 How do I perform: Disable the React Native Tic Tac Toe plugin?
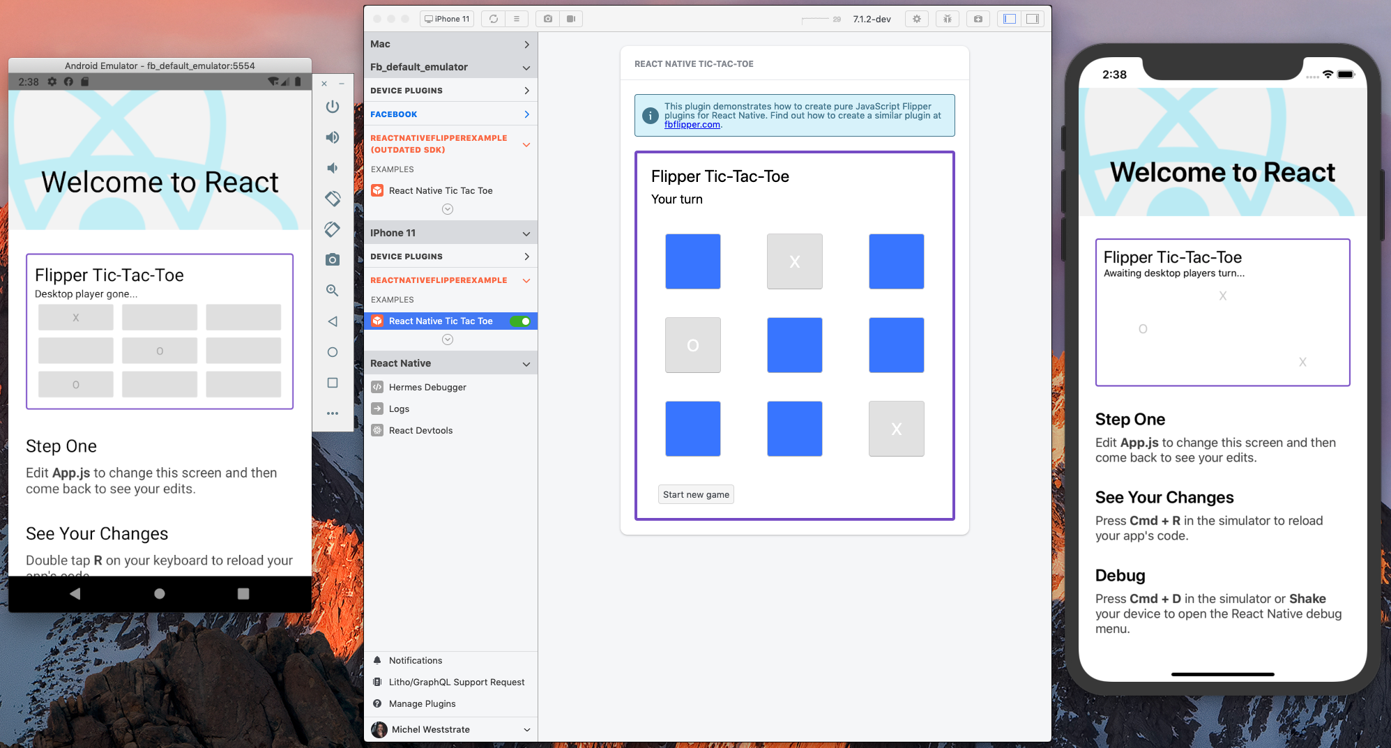pos(522,321)
